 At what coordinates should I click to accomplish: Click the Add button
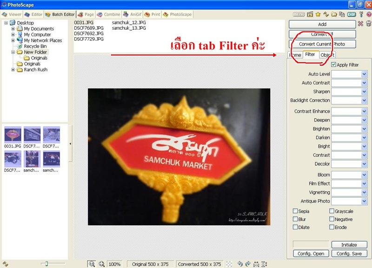(322, 24)
